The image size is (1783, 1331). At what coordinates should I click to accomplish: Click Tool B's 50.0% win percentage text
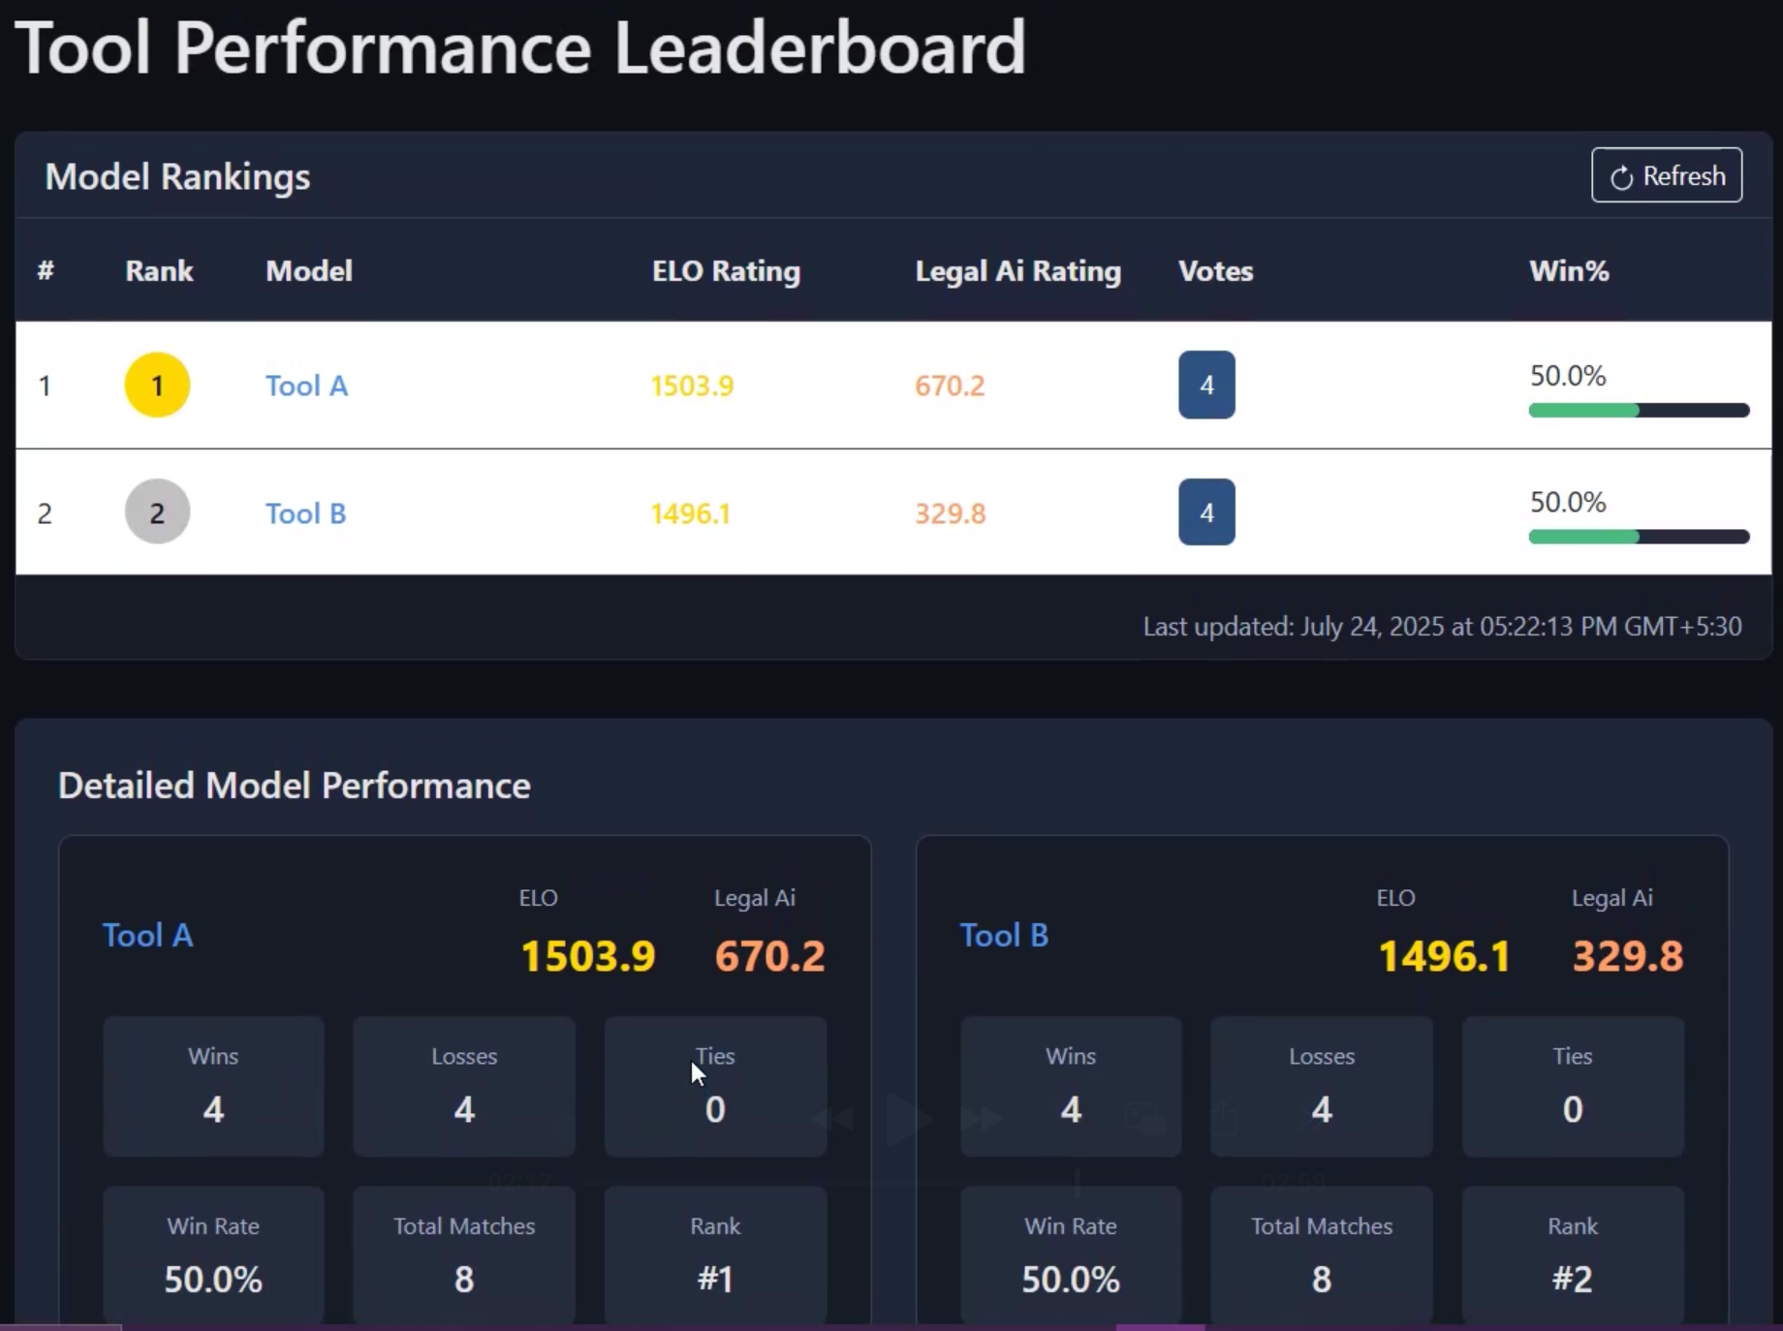pos(1568,502)
